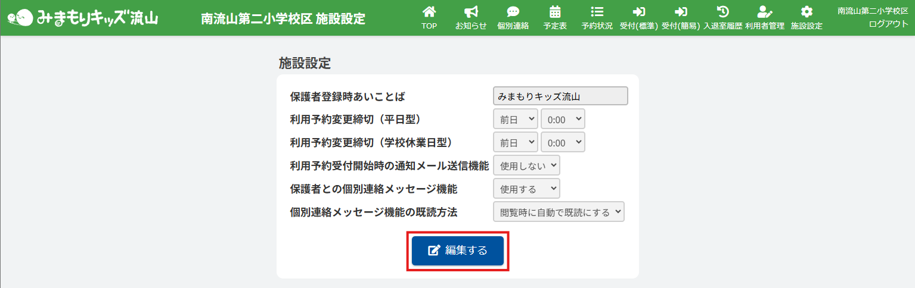Open 利用者管理 user edit icon

[x=764, y=12]
